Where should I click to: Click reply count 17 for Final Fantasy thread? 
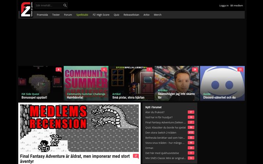coord(191,122)
